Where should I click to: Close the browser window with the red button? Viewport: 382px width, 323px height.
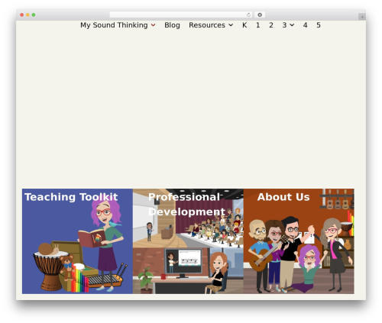tap(22, 15)
